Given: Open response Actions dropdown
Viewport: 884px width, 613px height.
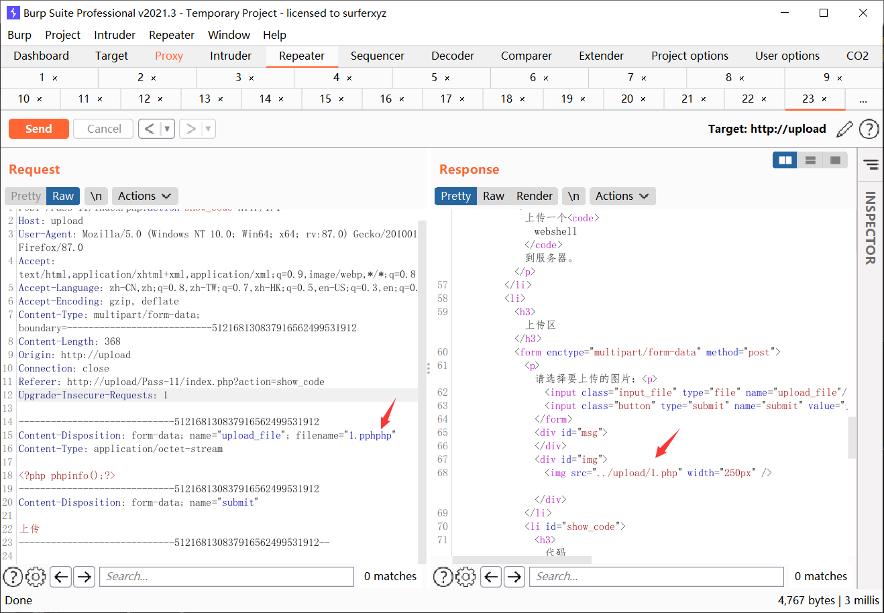Looking at the screenshot, I should coord(622,196).
